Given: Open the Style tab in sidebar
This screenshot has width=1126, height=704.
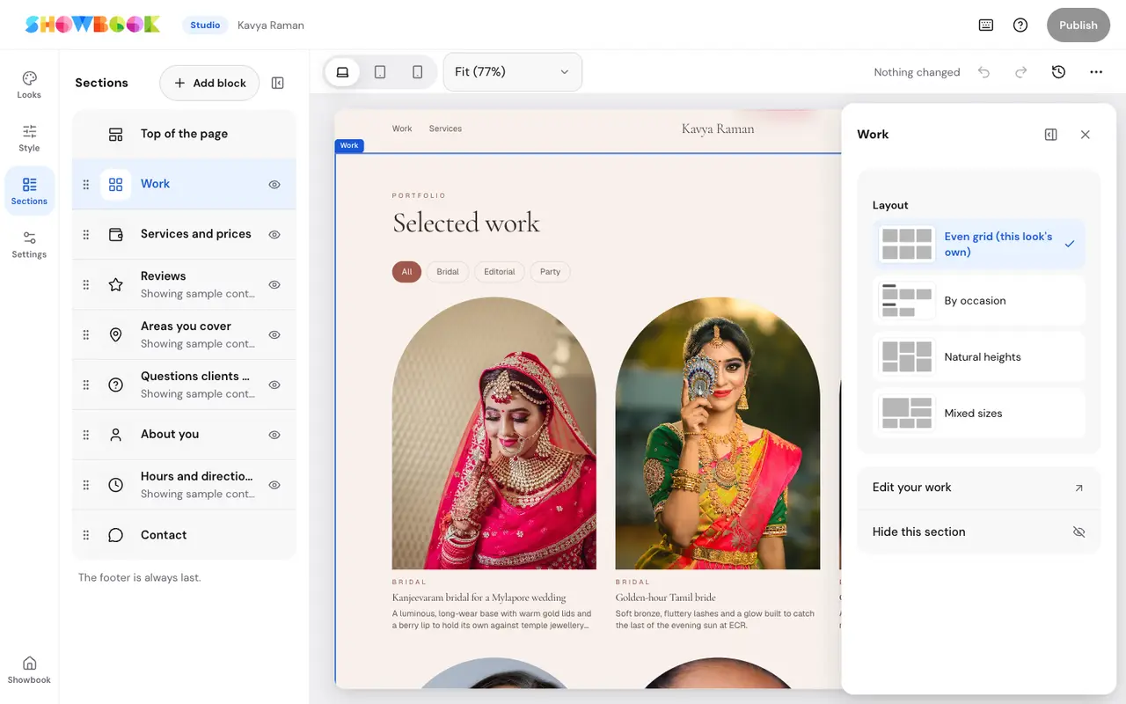Looking at the screenshot, I should tap(29, 138).
